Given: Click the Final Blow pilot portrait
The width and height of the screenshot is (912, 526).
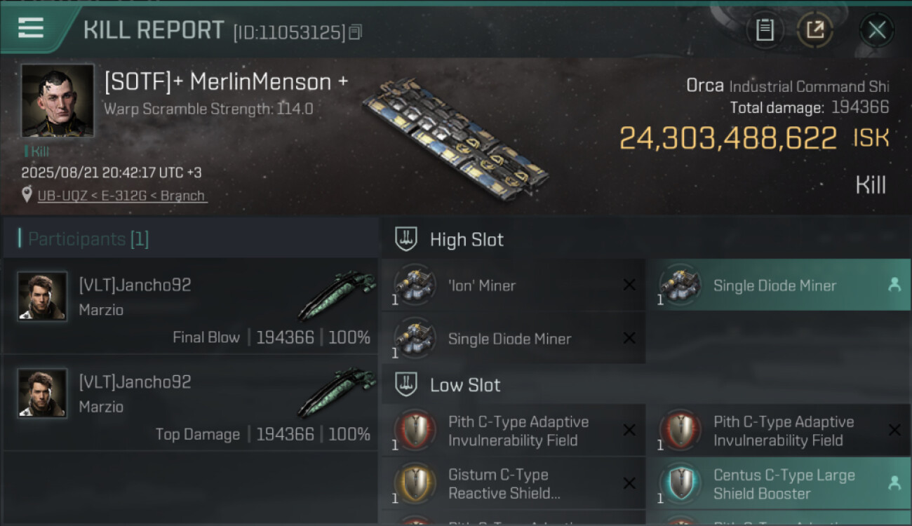Looking at the screenshot, I should tap(42, 297).
